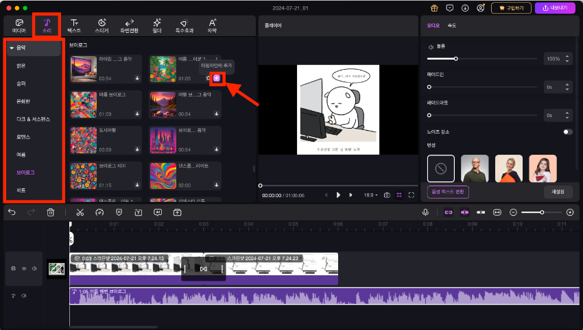
Task: Hide the video track using eye icon
Action: [x=23, y=269]
